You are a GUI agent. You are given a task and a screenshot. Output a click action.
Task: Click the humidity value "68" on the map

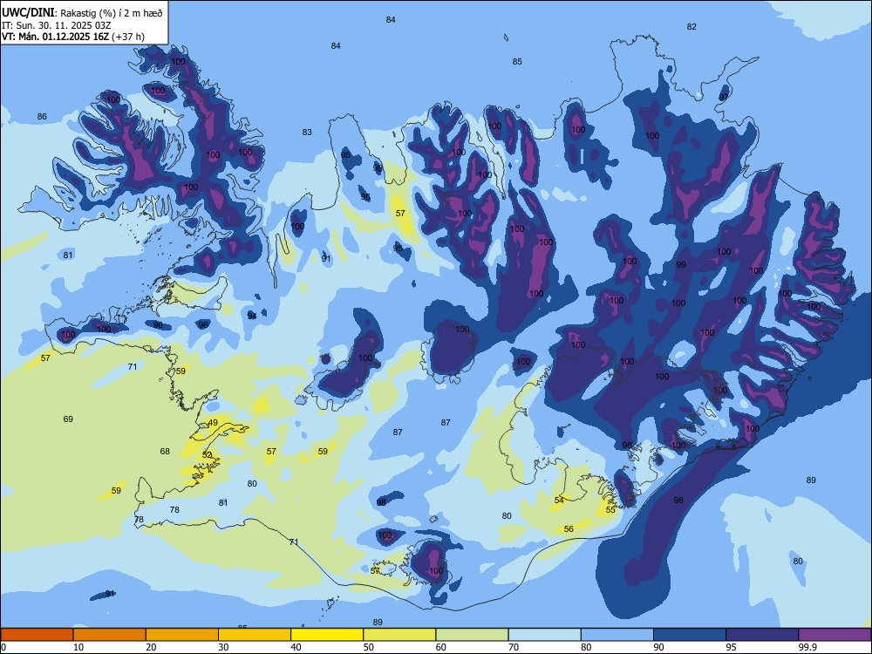coord(165,451)
